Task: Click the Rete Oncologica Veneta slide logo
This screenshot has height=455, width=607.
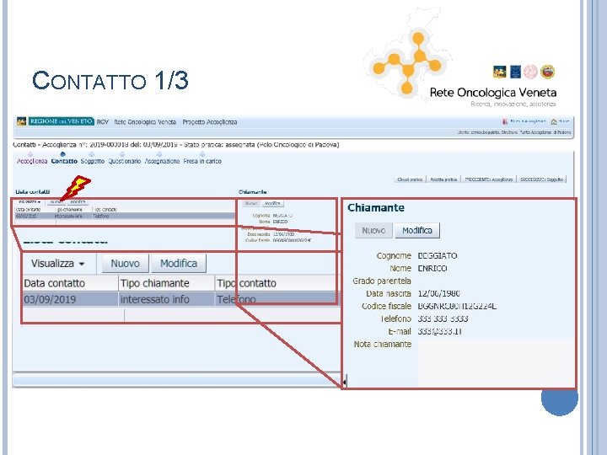Action: click(x=460, y=58)
